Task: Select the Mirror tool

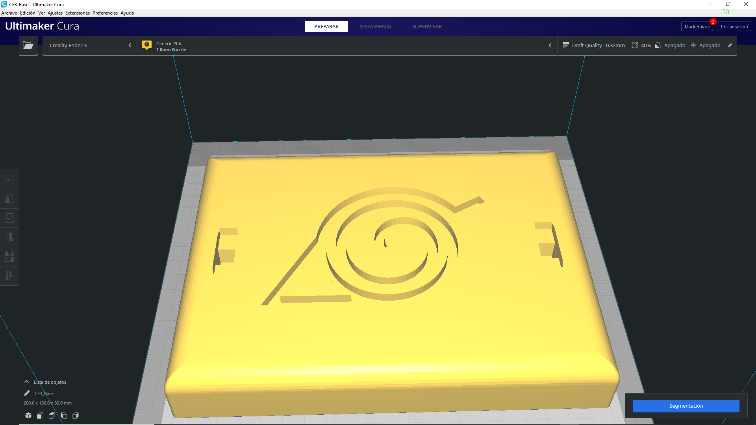Action: [9, 237]
